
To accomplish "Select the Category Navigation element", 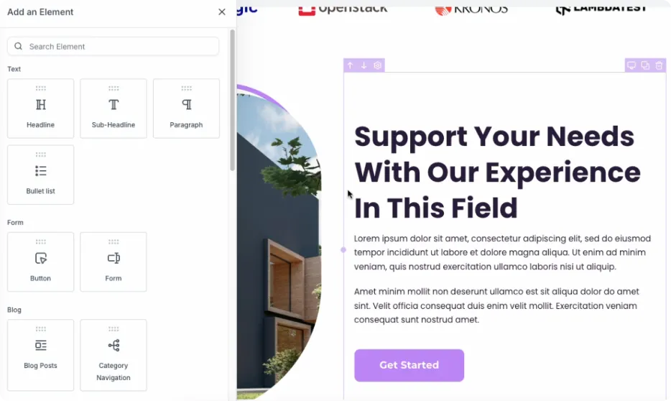I will [x=114, y=355].
